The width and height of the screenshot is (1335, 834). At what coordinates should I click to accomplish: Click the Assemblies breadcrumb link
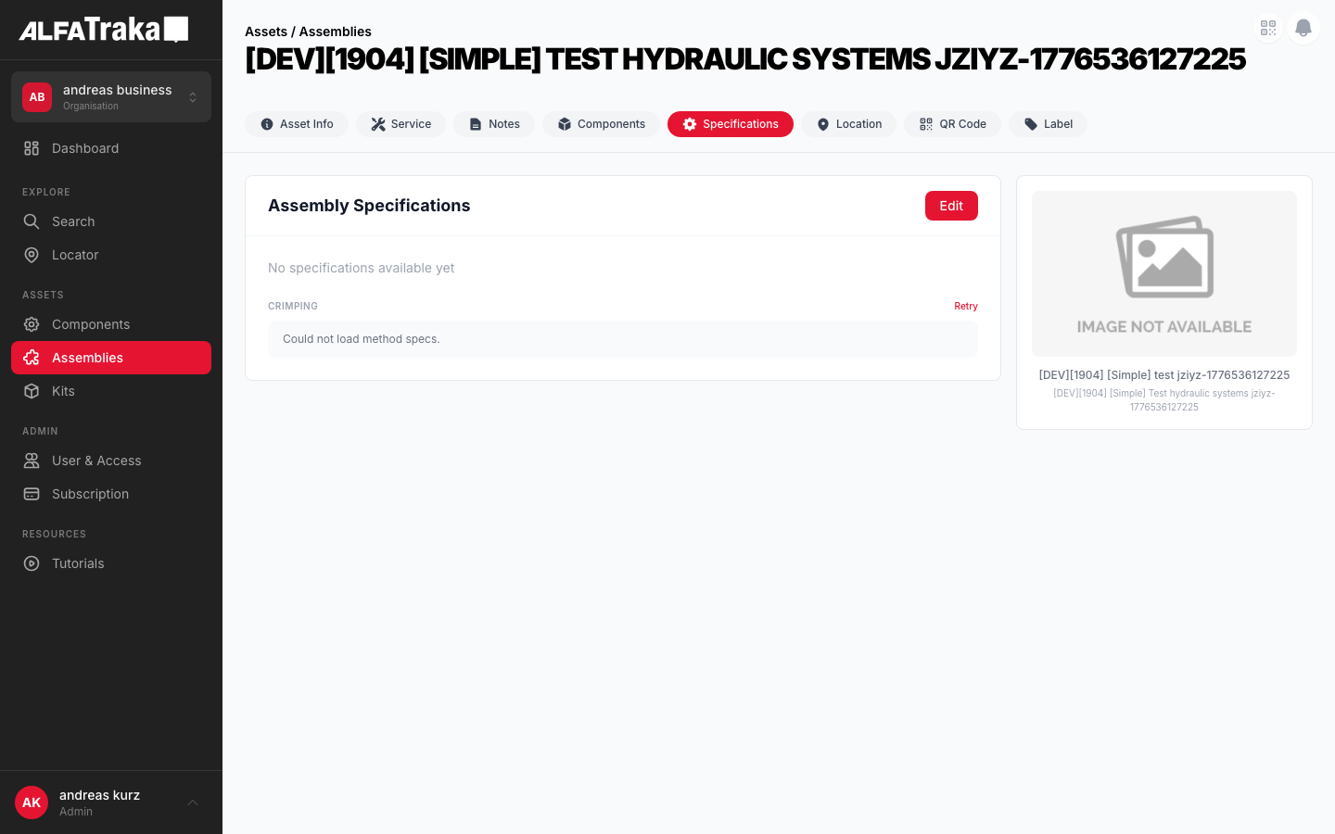(335, 32)
